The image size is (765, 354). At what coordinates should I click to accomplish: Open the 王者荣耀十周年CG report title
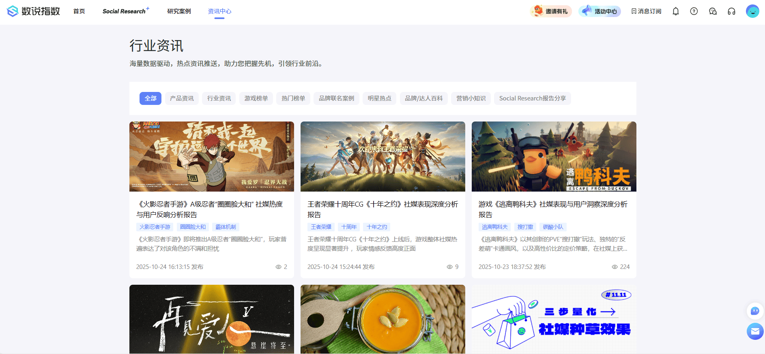coord(383,209)
